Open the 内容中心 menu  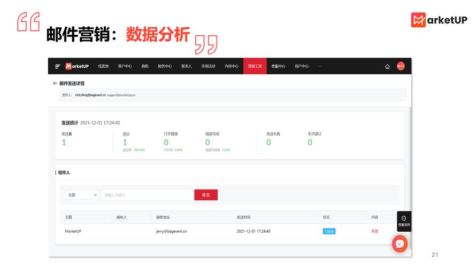pyautogui.click(x=232, y=66)
